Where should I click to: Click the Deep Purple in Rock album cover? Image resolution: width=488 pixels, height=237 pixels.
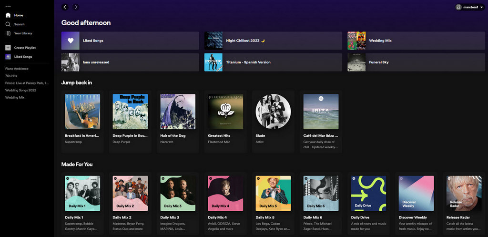tap(130, 112)
